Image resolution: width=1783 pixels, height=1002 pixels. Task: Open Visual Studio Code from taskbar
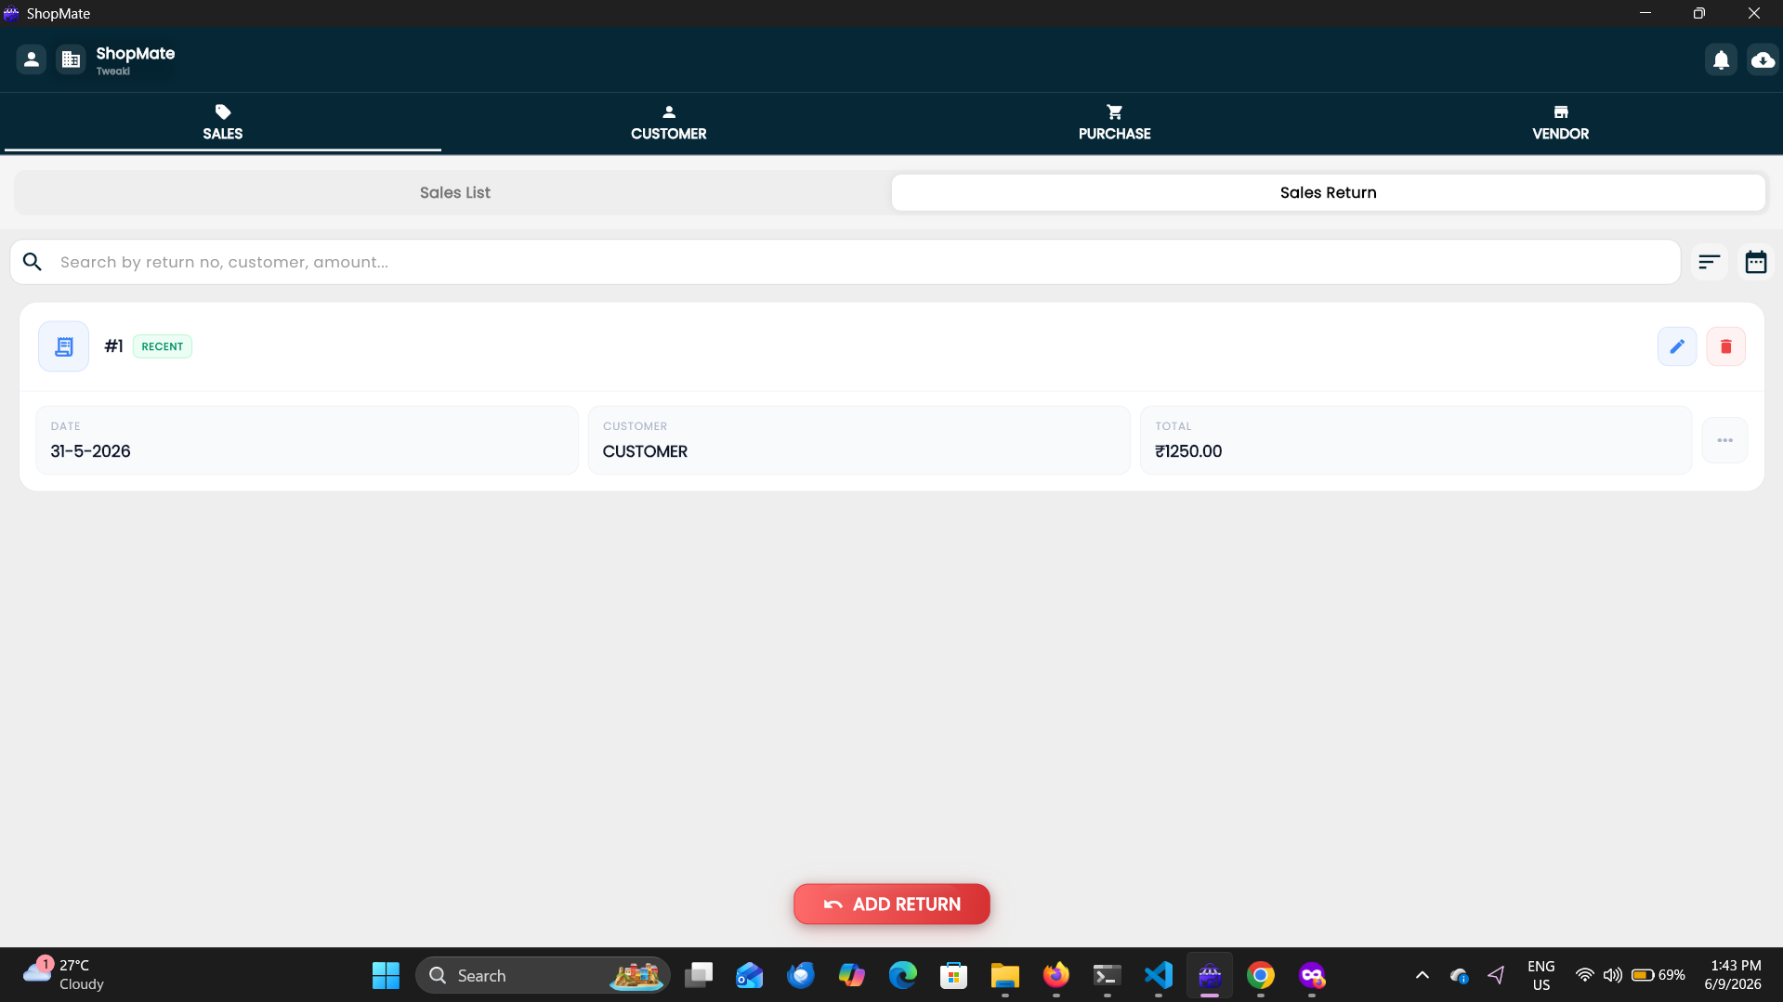pos(1158,975)
